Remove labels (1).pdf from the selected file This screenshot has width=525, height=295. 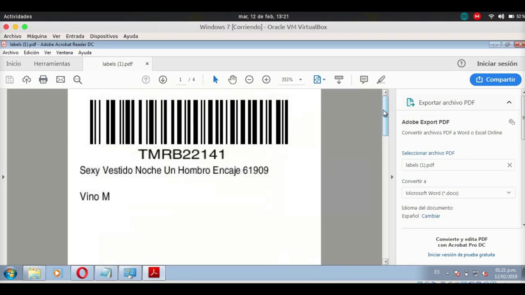tap(510, 165)
